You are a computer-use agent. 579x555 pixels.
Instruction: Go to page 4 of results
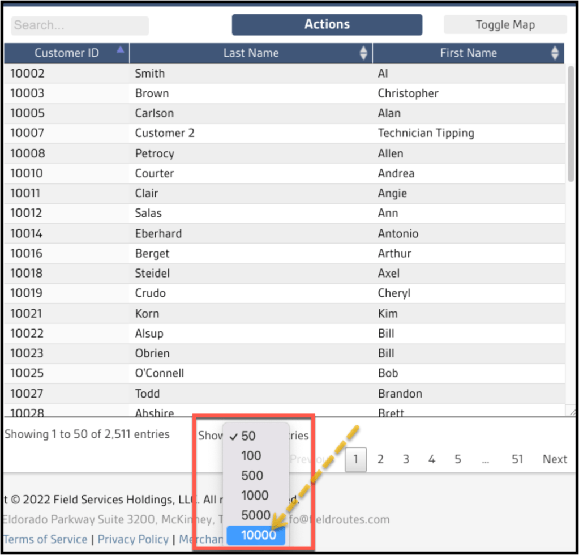click(x=432, y=459)
